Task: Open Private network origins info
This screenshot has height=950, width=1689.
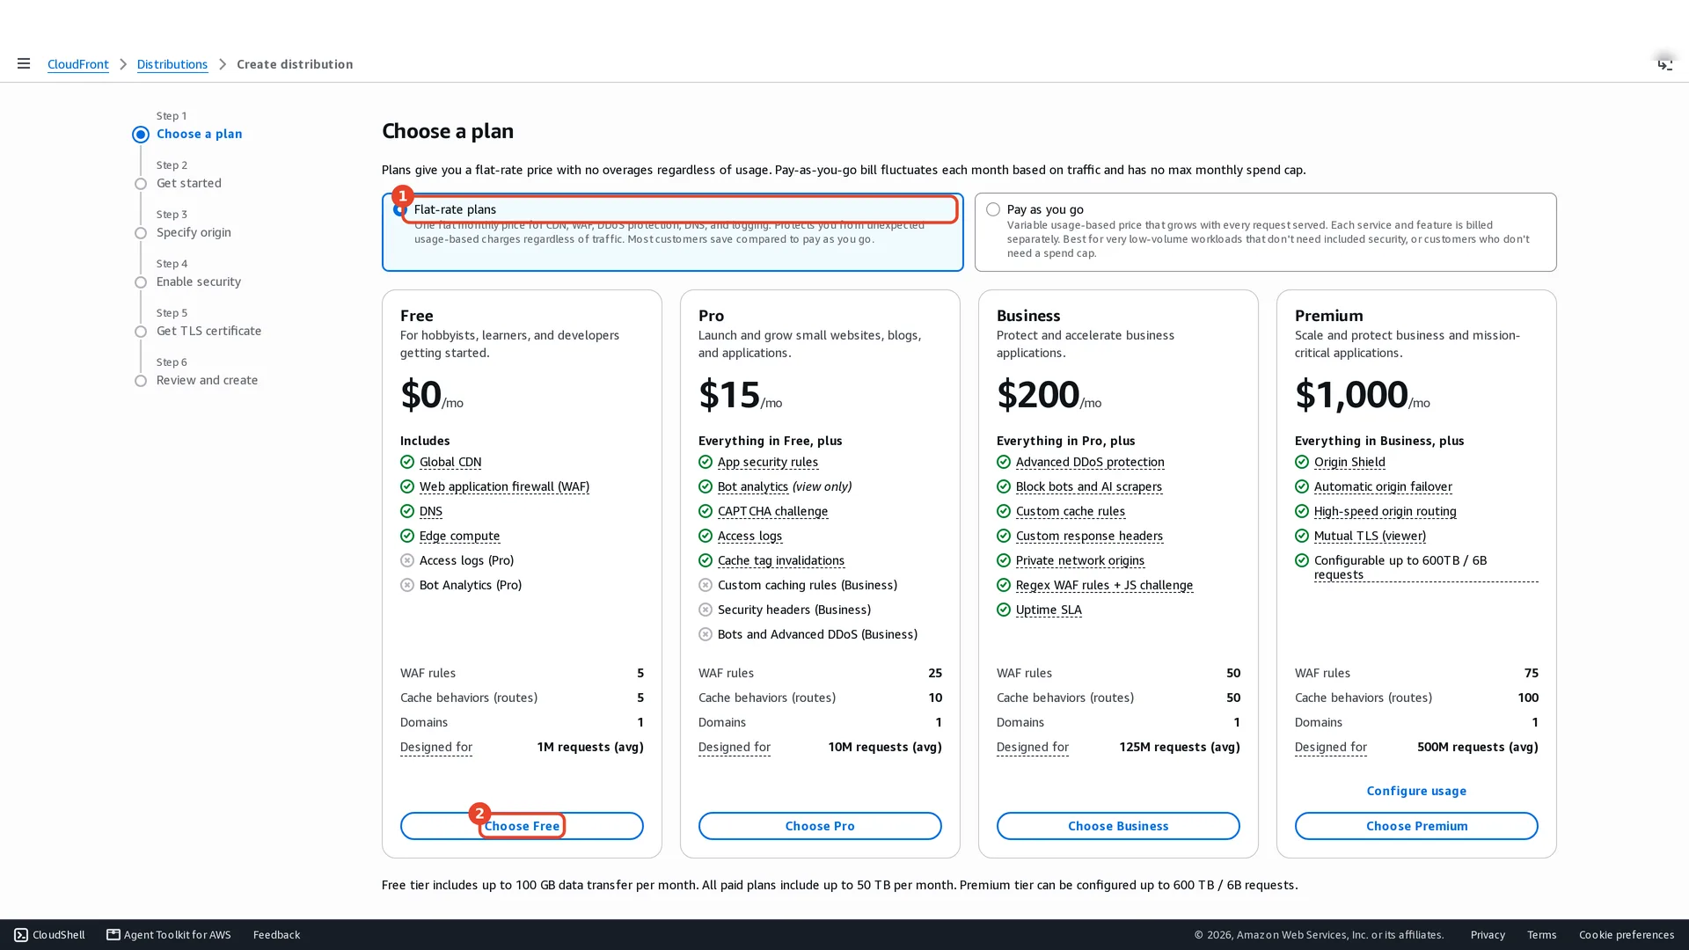Action: tap(1080, 560)
